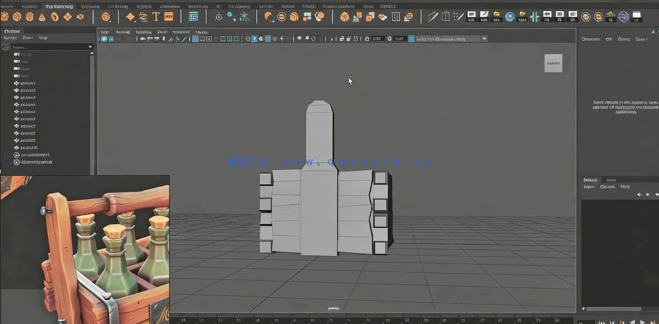Switch to the Display tab in Layer Editor
This screenshot has width=659, height=324.
coord(590,179)
